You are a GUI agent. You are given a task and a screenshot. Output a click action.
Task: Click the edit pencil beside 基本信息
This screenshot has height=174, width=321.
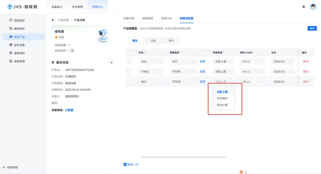point(111,62)
